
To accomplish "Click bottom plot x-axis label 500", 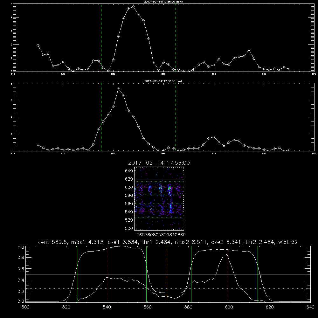I will coord(25,307).
